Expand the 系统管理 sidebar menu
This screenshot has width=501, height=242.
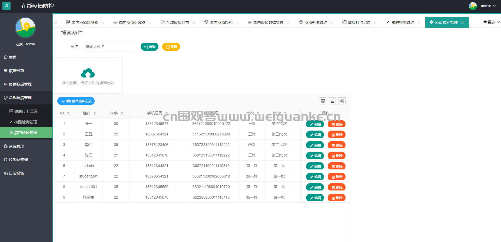point(17,146)
